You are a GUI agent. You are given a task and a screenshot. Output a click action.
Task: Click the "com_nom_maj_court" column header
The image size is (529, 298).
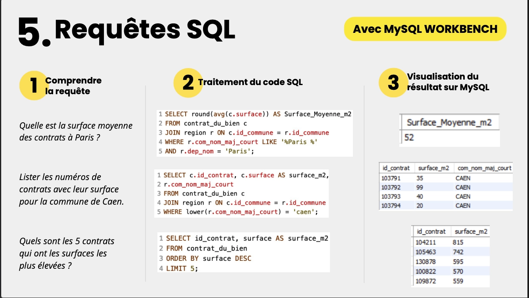point(485,168)
